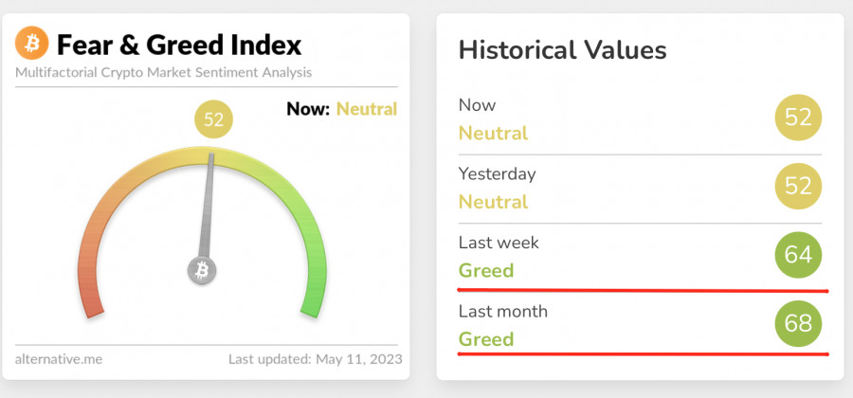Screen dimensions: 853x398
Task: Click the Last week 64 green circle
Action: point(798,255)
